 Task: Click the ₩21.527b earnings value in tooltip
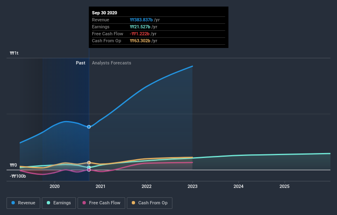(140, 27)
